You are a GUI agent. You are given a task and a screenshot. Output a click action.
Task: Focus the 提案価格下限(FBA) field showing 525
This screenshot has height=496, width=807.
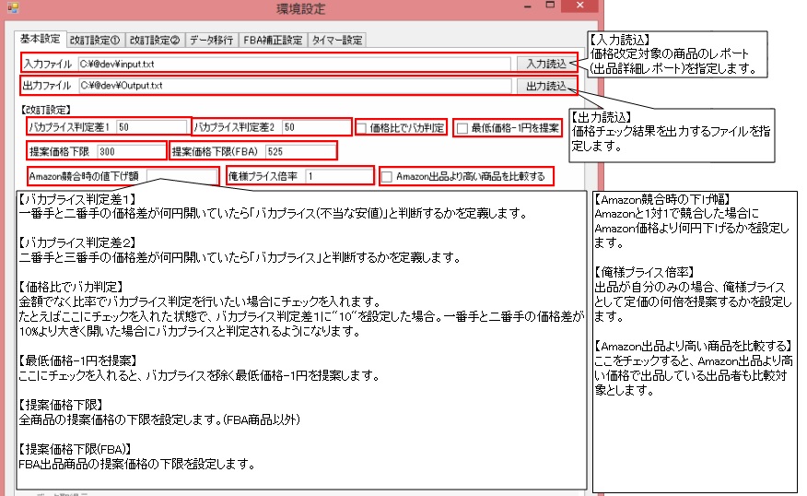tap(298, 150)
